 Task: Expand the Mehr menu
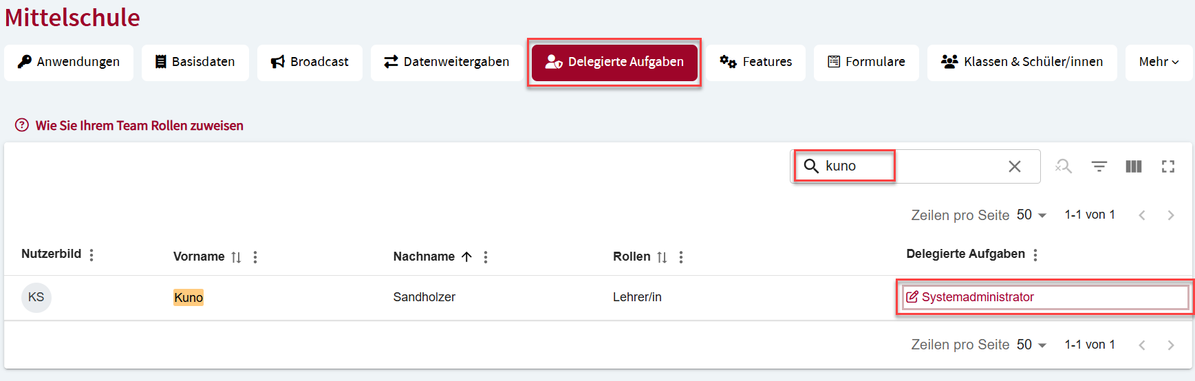tap(1159, 62)
